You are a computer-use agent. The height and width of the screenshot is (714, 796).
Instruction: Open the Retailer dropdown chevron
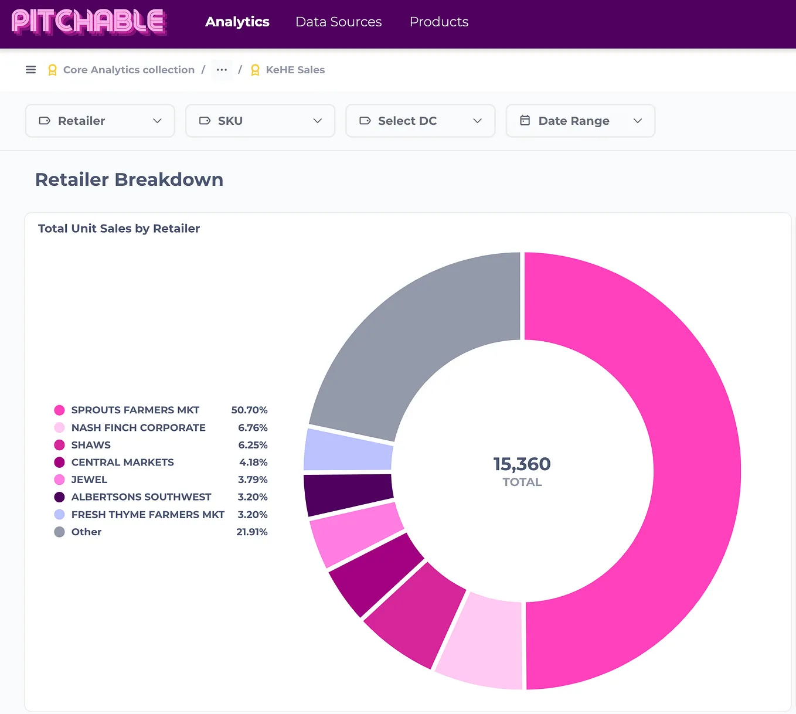click(157, 121)
